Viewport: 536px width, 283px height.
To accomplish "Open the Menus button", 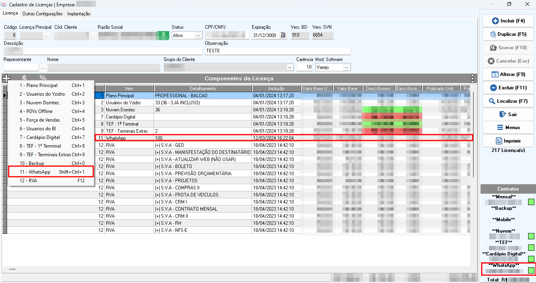I will [x=508, y=128].
